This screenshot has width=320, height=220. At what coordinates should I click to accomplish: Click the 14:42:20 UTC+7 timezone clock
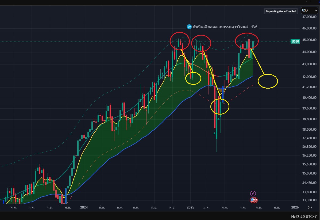tap(303, 217)
